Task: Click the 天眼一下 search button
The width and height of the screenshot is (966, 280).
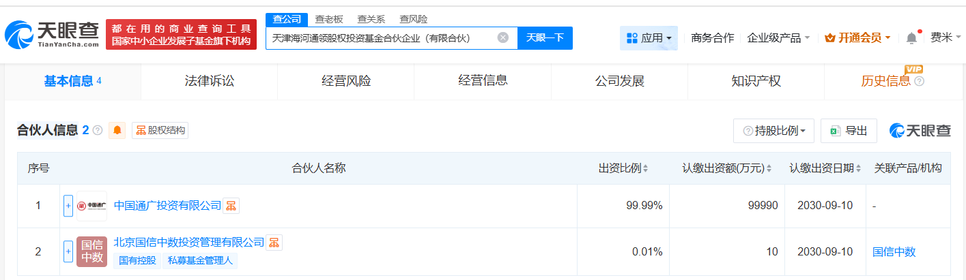Action: pos(545,37)
